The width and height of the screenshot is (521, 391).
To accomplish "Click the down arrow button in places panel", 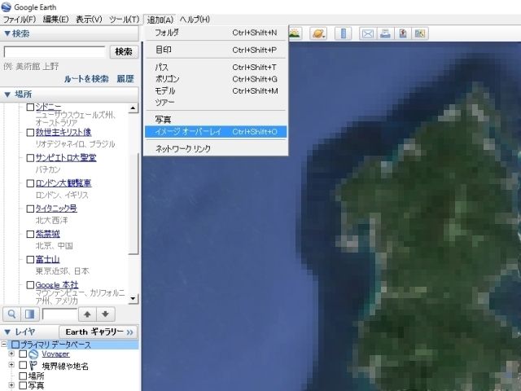I will (105, 314).
